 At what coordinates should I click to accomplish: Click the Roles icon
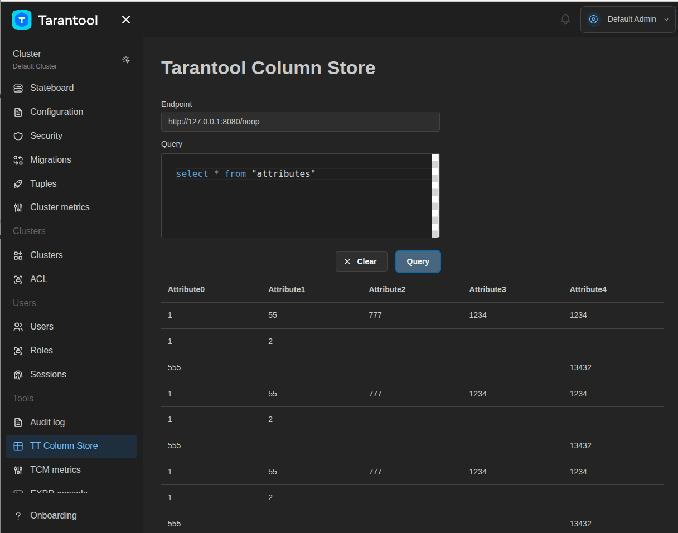tap(18, 351)
